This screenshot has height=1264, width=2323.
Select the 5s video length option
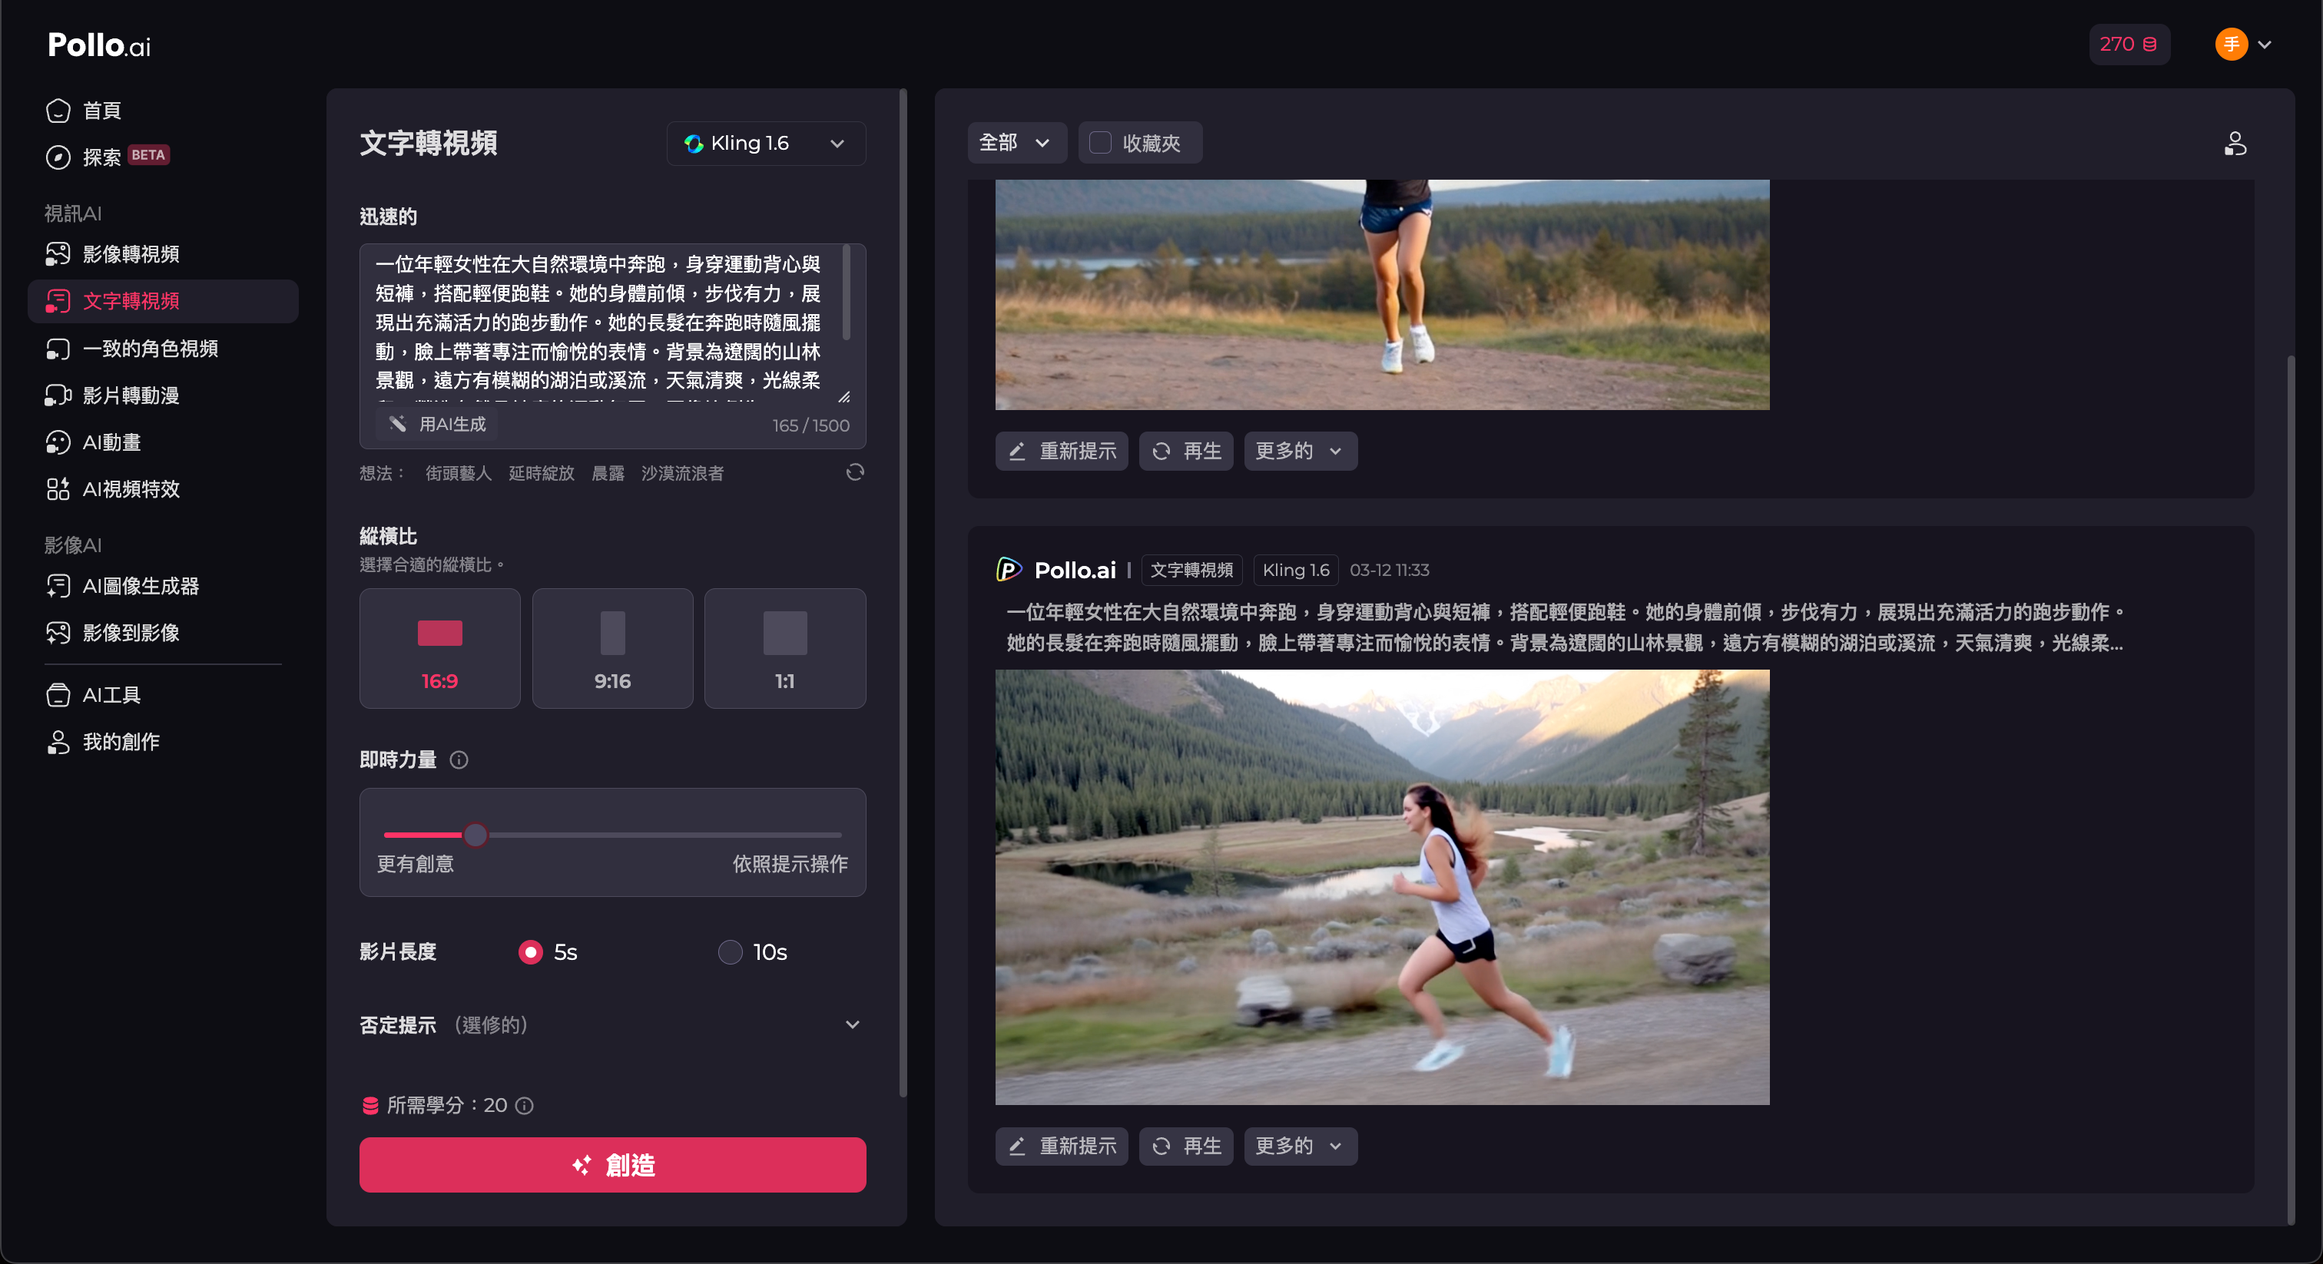[530, 952]
